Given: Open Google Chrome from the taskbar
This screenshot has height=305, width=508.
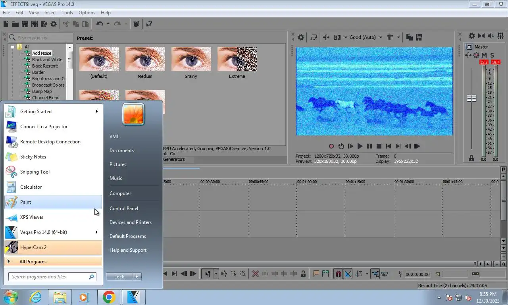Looking at the screenshot, I should tap(109, 297).
